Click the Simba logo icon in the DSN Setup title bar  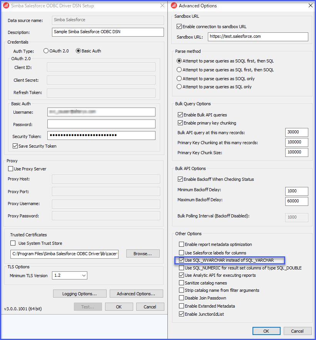[6, 6]
